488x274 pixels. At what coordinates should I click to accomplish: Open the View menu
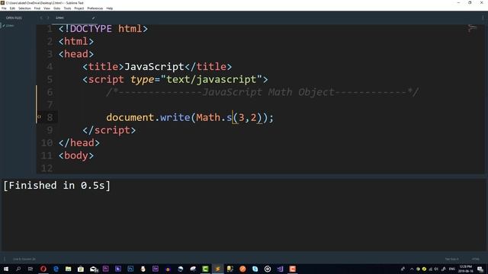47,8
